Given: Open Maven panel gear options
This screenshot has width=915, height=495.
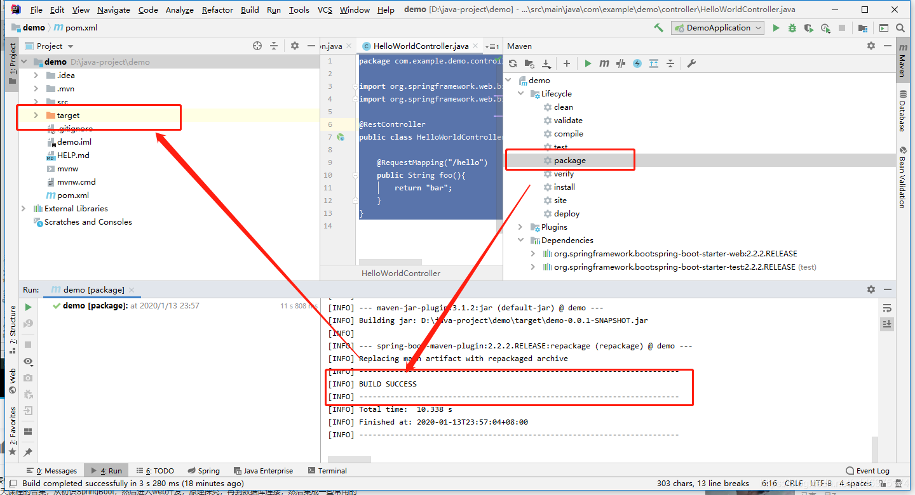Looking at the screenshot, I should (x=871, y=46).
